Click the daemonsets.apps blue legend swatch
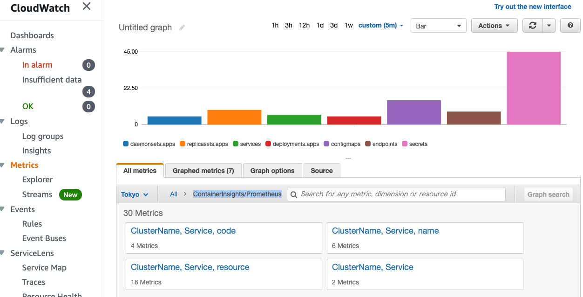 (x=126, y=144)
